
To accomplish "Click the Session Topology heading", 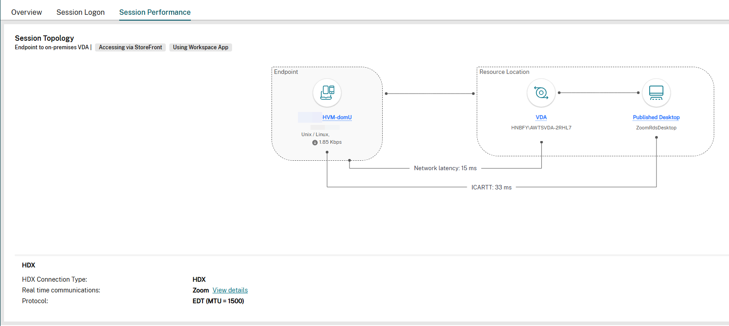I will pos(44,38).
